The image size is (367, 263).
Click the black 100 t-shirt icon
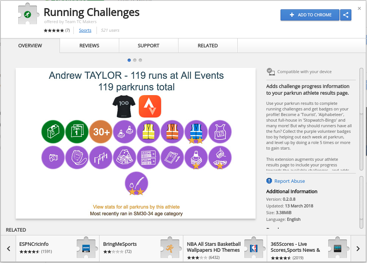tap(123, 107)
